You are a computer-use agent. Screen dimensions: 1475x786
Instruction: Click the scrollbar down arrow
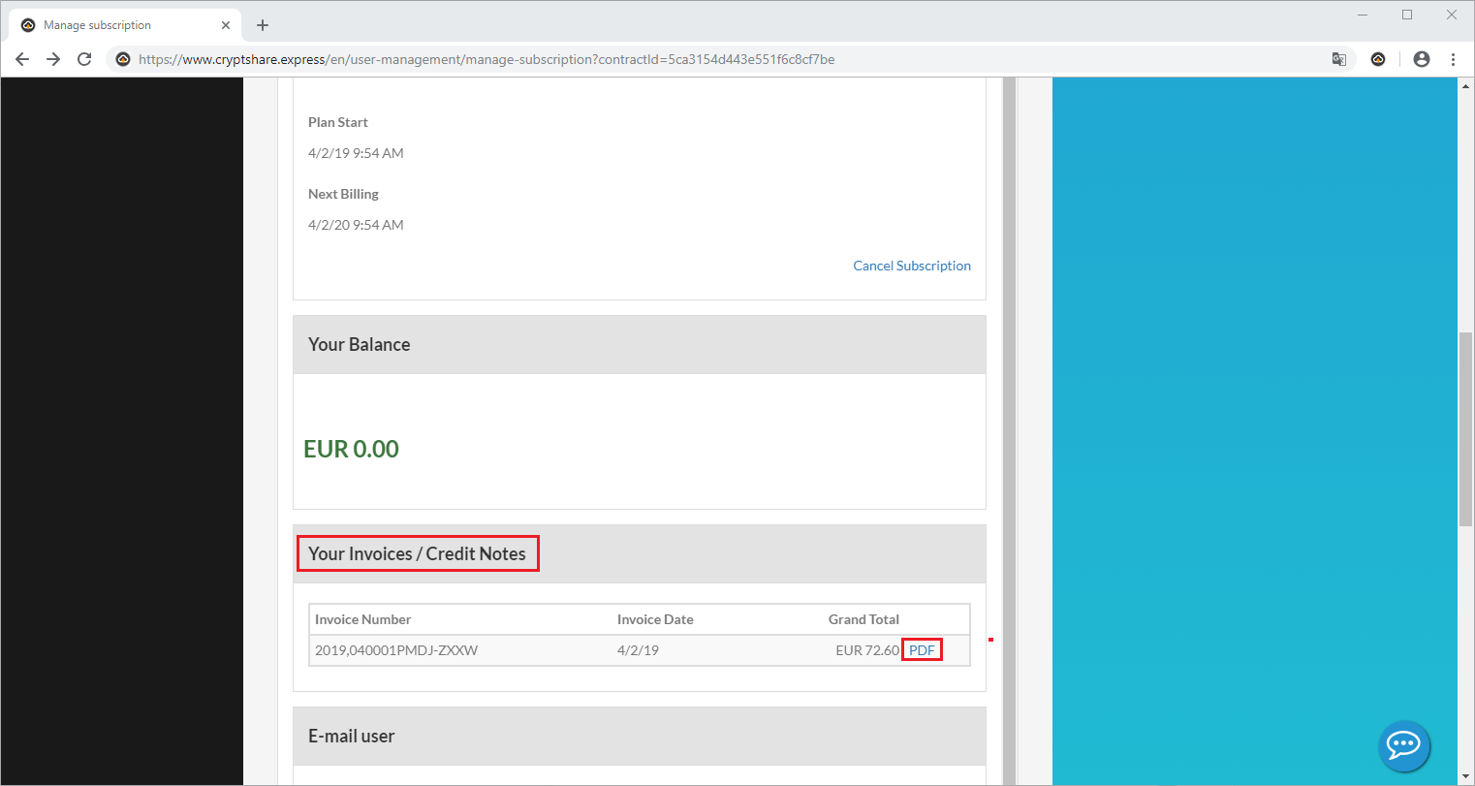point(1465,777)
